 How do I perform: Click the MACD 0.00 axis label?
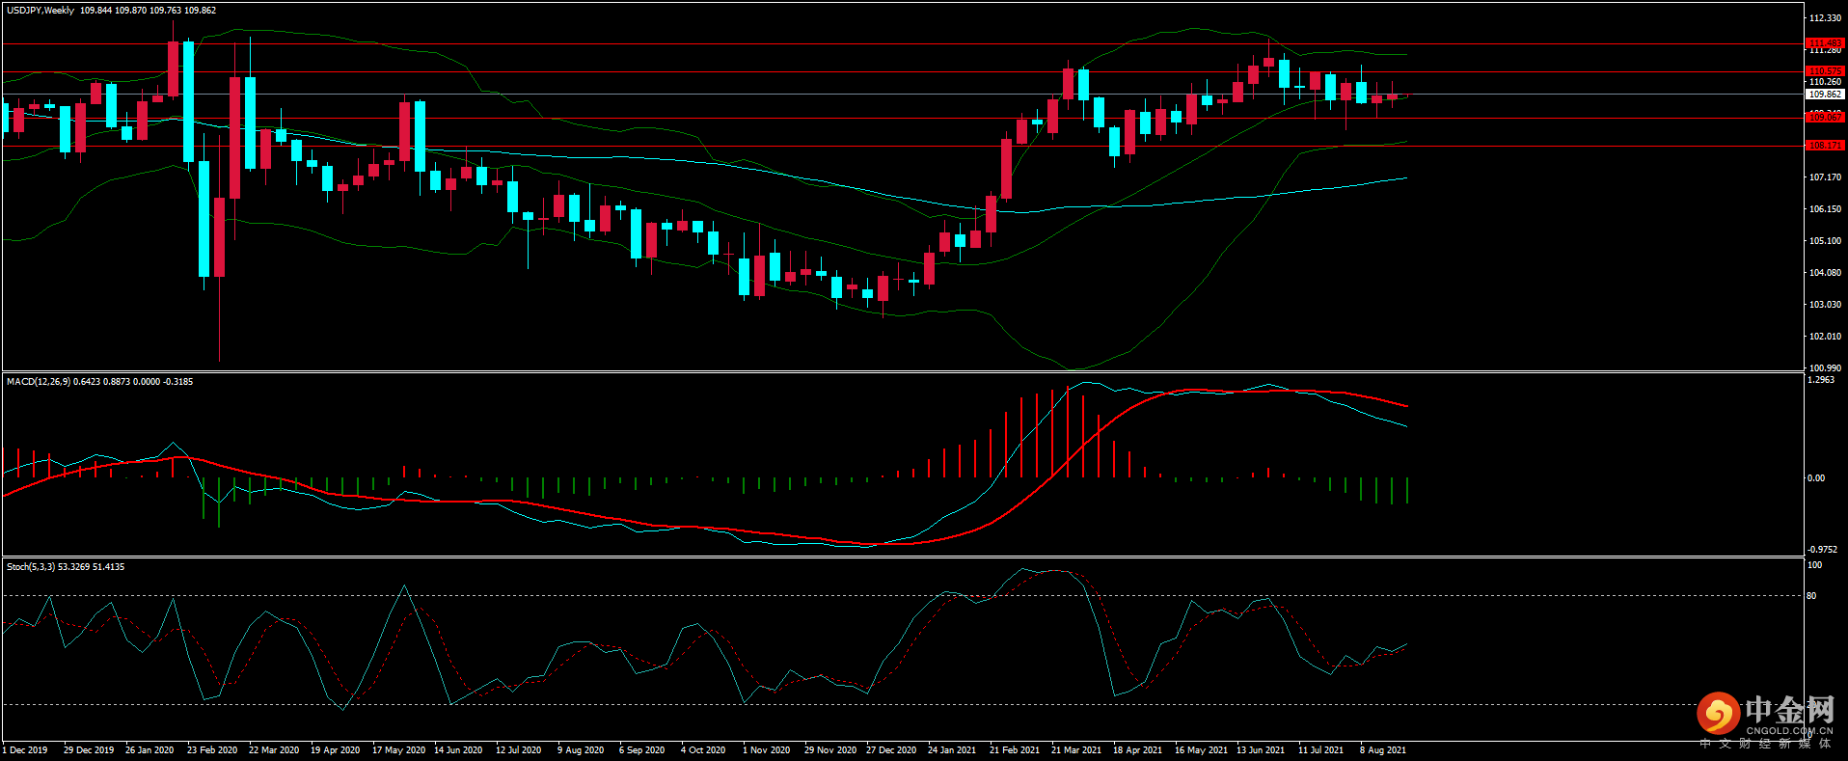pos(1815,478)
